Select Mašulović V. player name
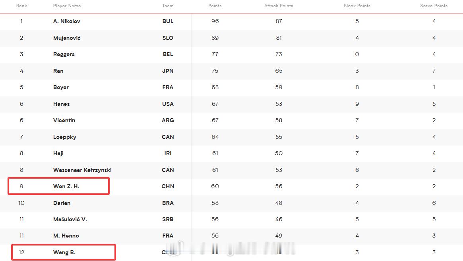Screen dimensions: 463x261 [x=70, y=219]
